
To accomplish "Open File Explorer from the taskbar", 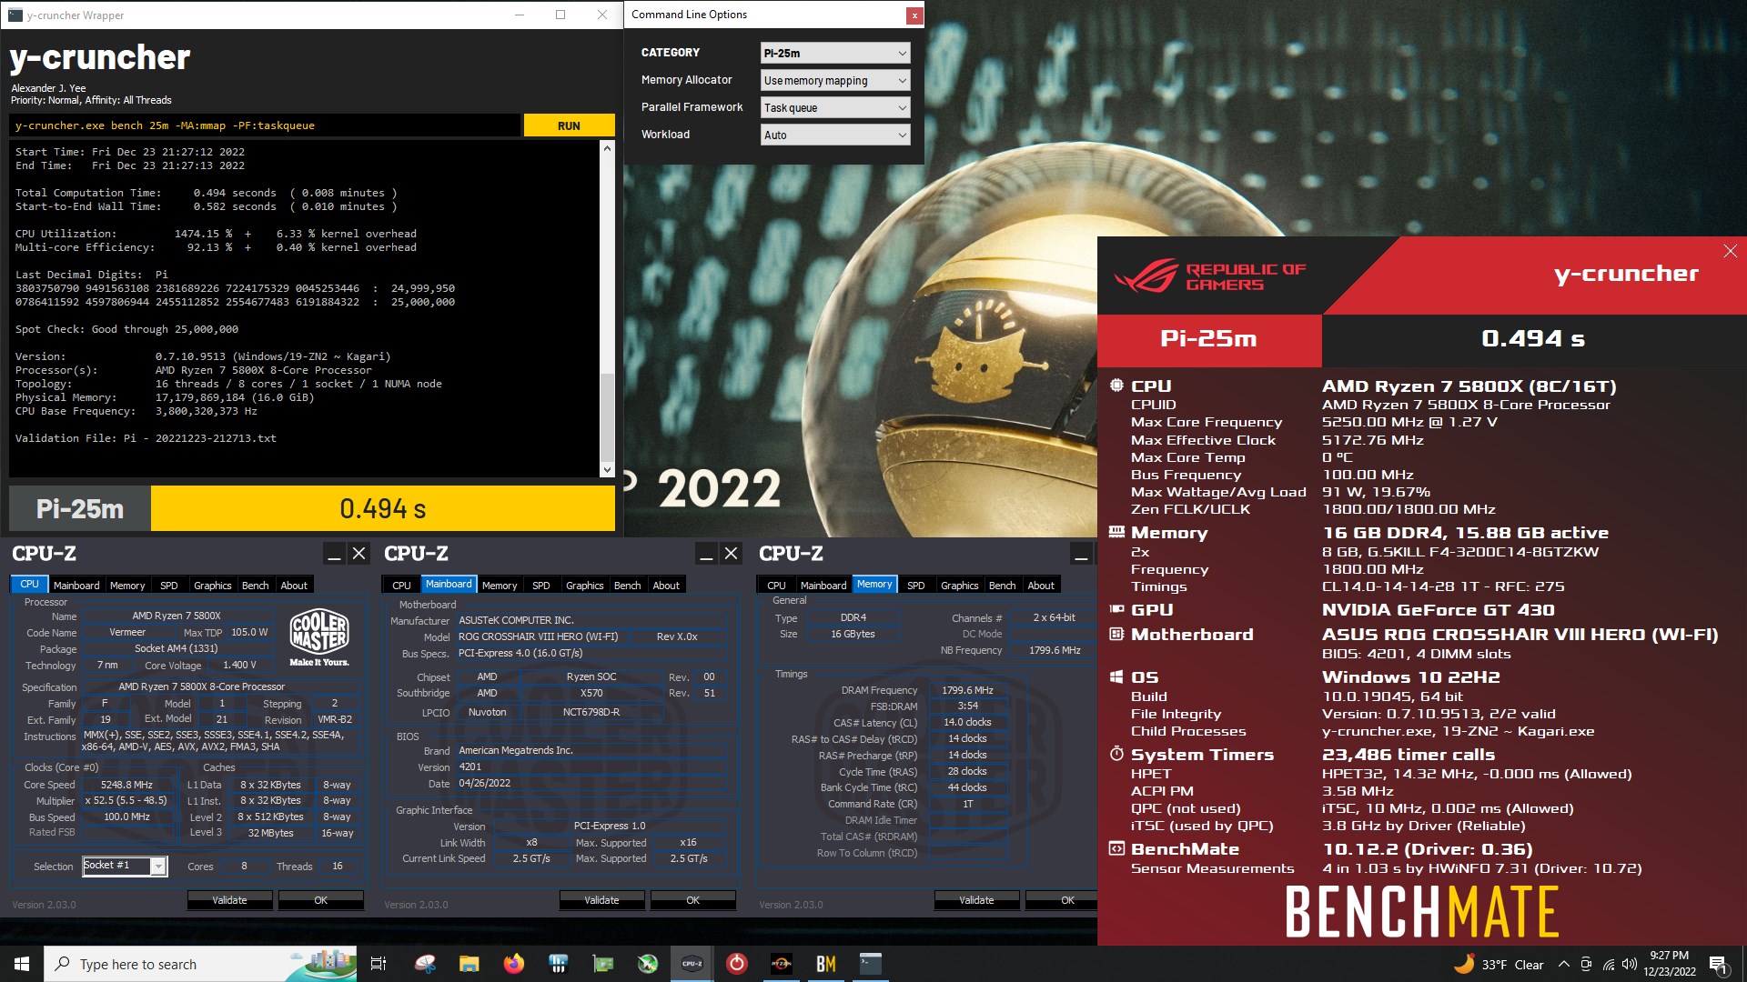I will (x=469, y=964).
